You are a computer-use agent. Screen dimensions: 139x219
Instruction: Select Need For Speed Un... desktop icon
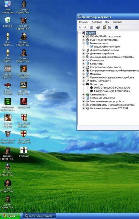pyautogui.click(x=8, y=72)
